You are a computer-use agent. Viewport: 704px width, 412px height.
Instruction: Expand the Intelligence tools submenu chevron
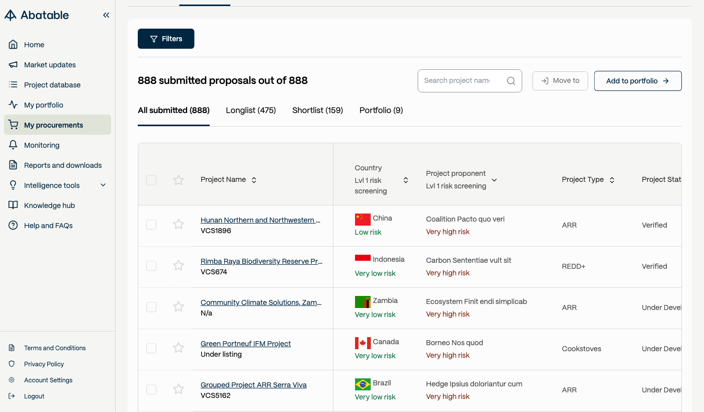pyautogui.click(x=103, y=185)
